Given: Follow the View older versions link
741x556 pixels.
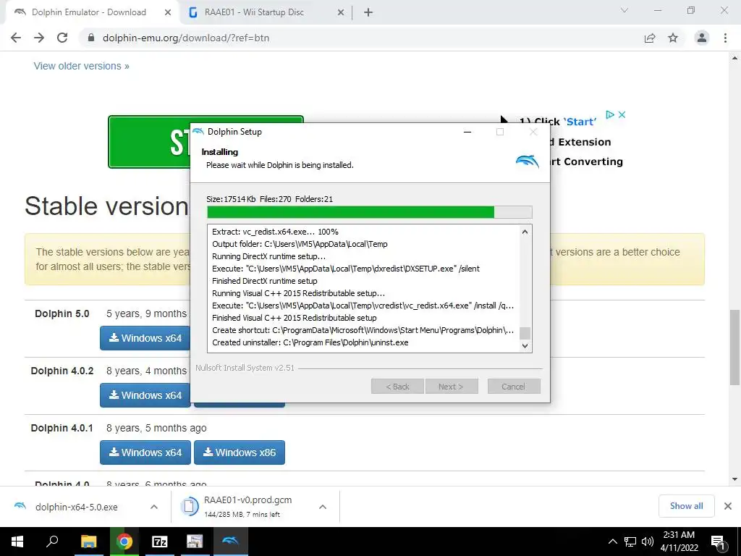Looking at the screenshot, I should pyautogui.click(x=81, y=66).
